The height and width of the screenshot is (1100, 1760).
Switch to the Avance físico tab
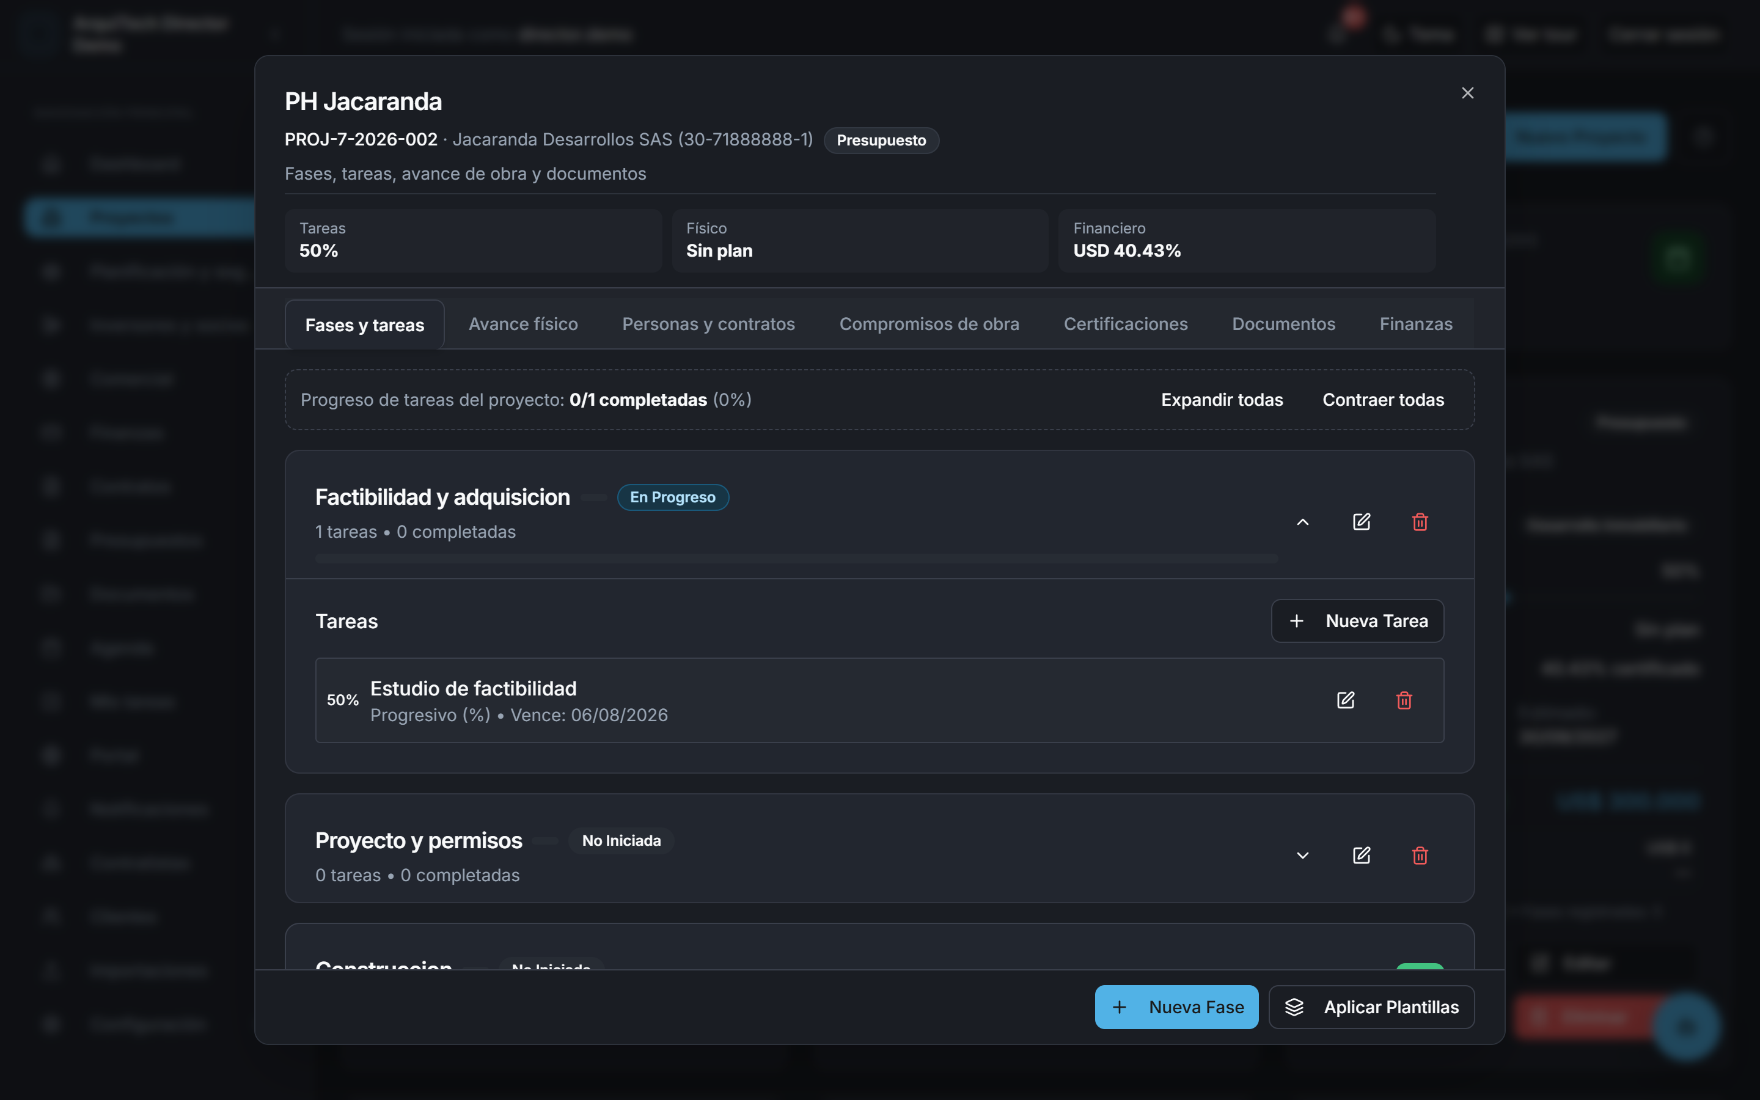(523, 324)
